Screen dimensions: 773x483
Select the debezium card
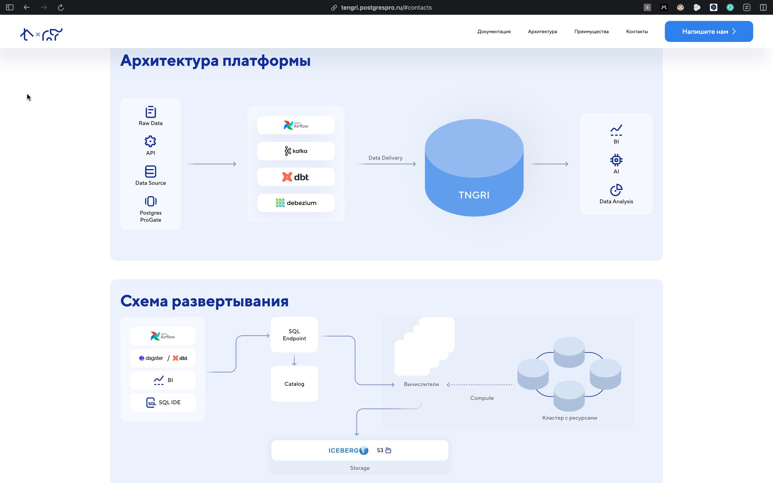[296, 203]
